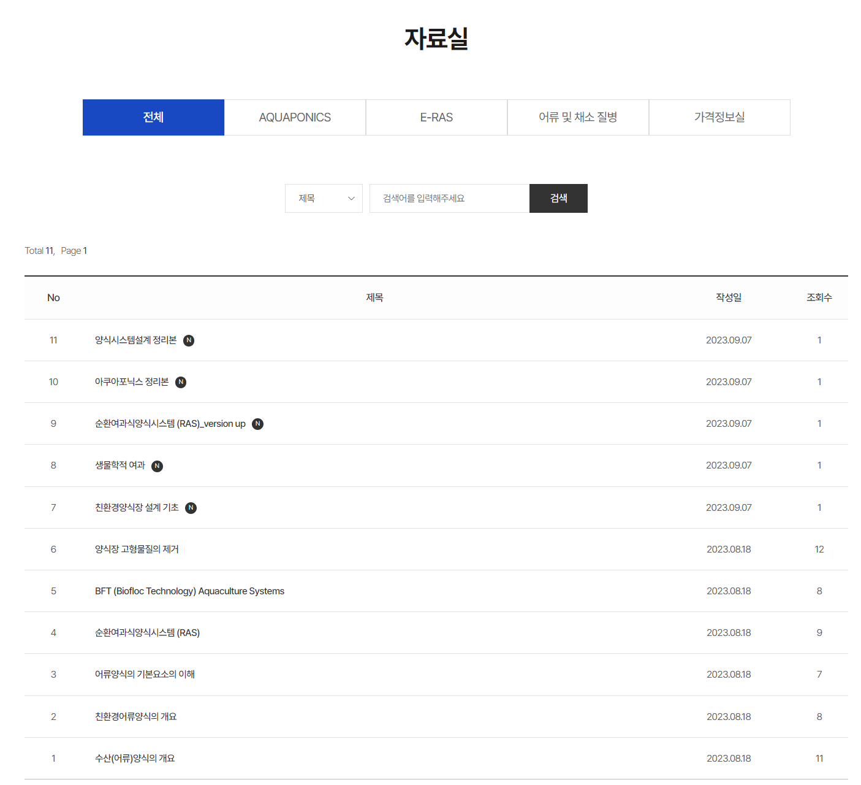The image size is (861, 785).
Task: Open the 가격정보실 tab
Action: pos(719,117)
